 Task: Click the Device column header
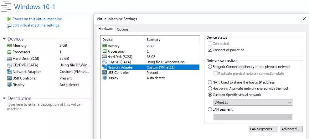coord(107,40)
